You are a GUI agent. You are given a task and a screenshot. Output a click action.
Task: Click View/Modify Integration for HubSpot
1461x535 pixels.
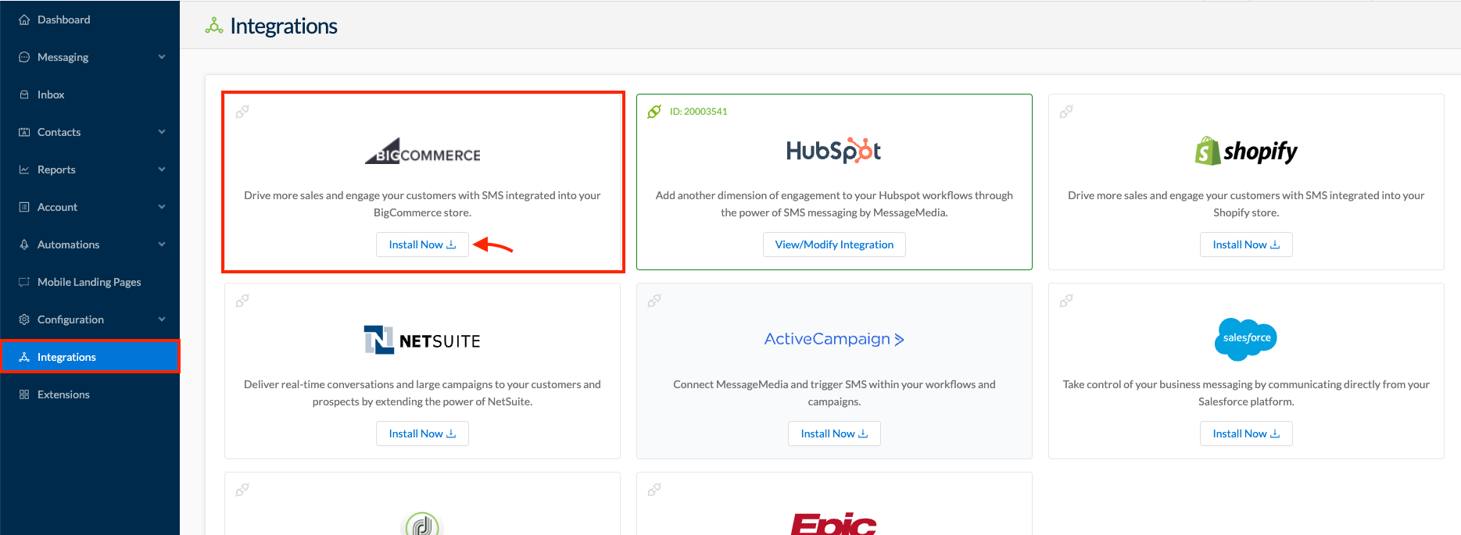coord(834,244)
